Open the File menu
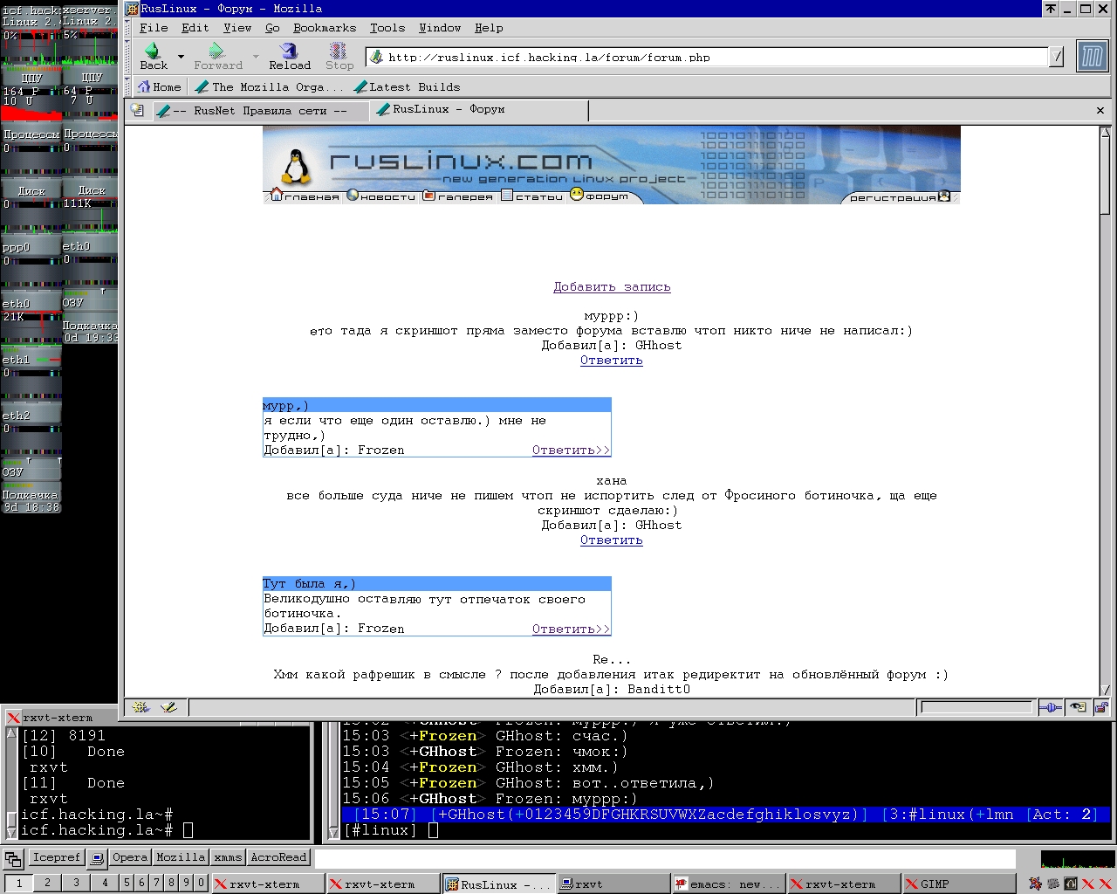 point(154,28)
